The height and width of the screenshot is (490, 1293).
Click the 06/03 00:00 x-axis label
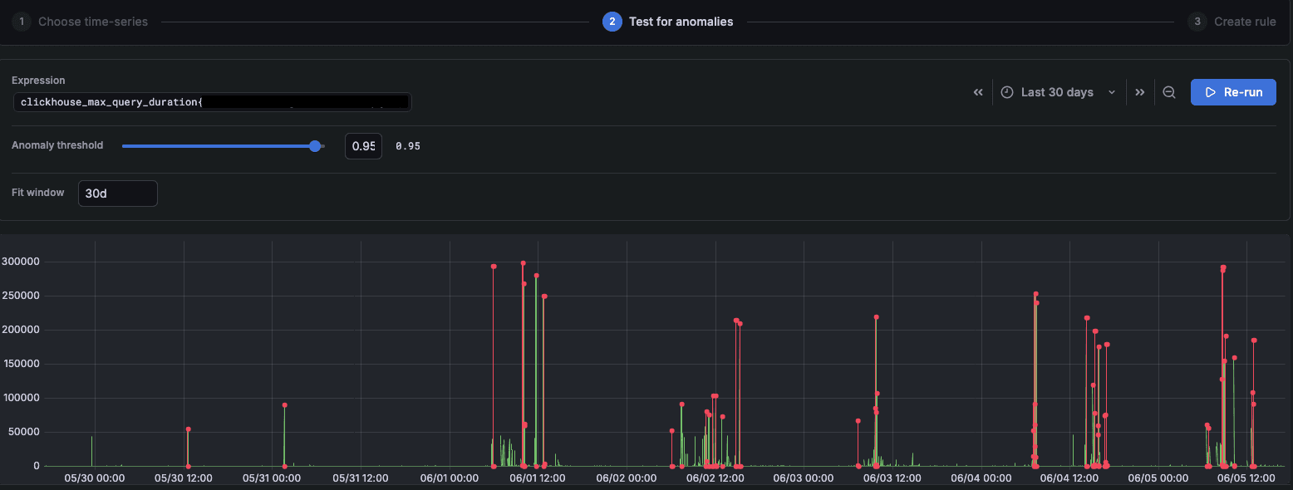[804, 478]
